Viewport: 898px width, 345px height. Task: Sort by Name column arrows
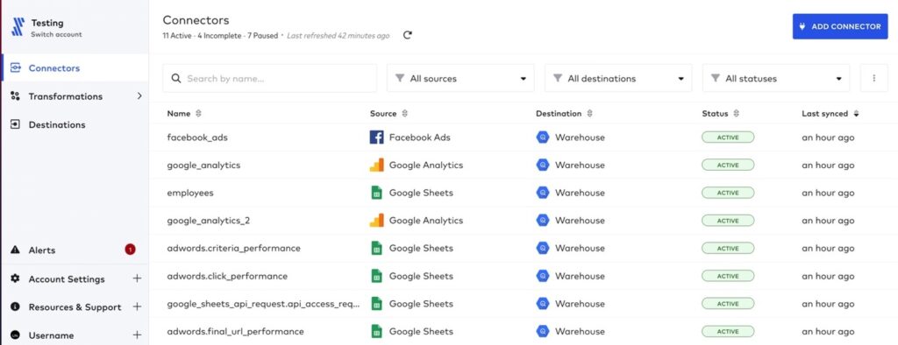point(199,114)
